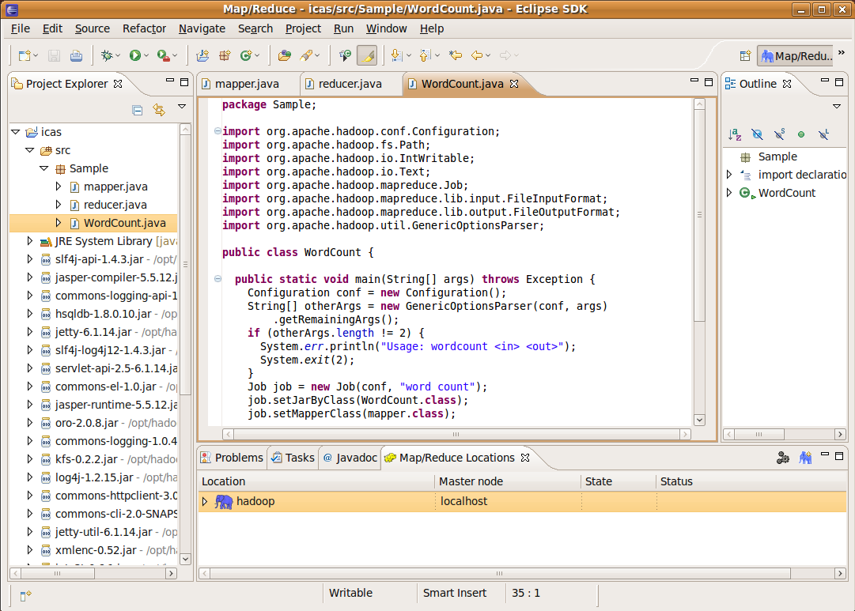Click the editor vertical scrollbar thumb
This screenshot has width=855, height=611.
[699, 215]
